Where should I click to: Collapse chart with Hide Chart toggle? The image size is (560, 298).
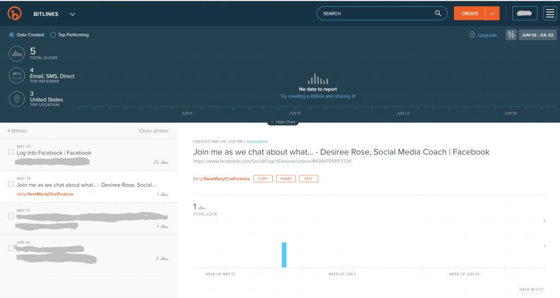coord(283,122)
